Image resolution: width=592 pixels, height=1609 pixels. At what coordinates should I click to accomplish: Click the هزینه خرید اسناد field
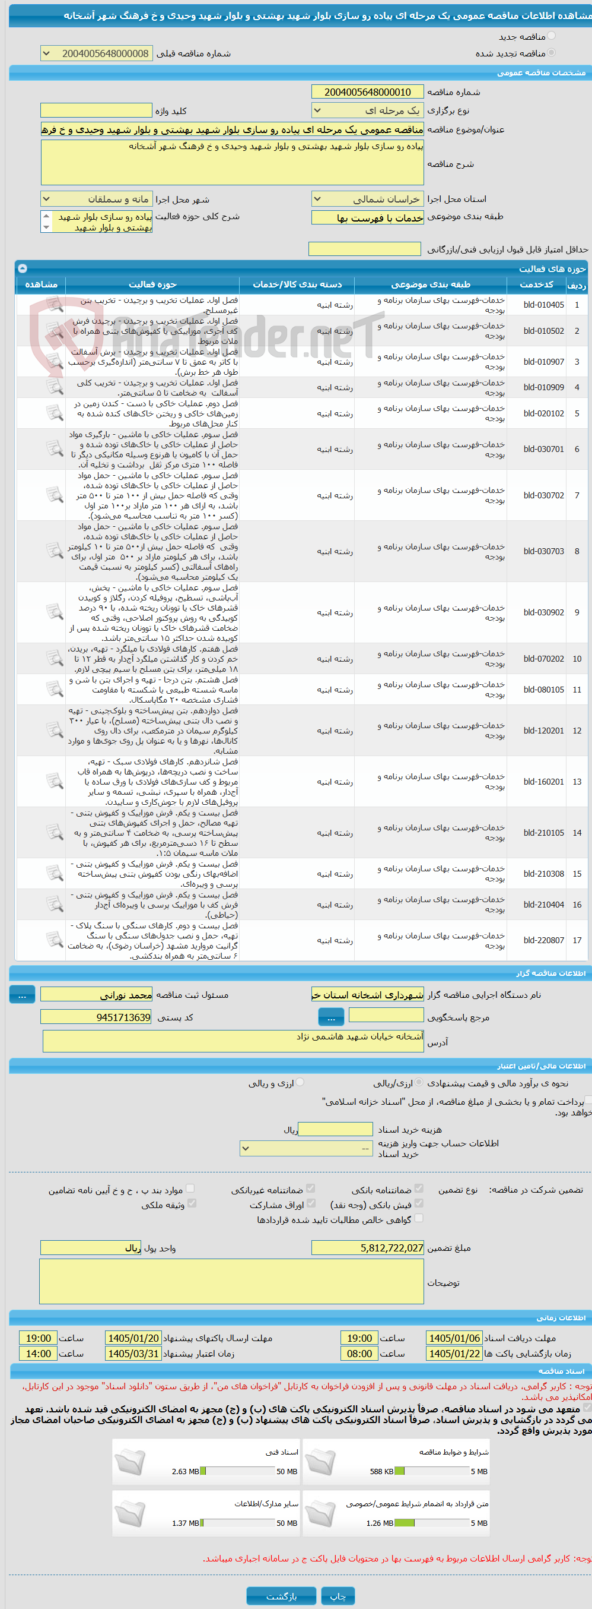(x=336, y=1130)
